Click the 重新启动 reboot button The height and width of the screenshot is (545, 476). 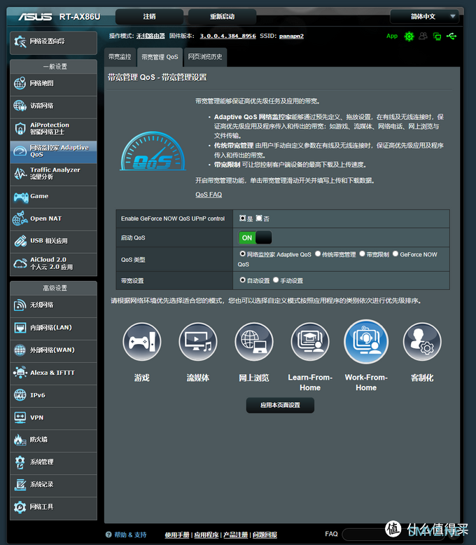(223, 17)
